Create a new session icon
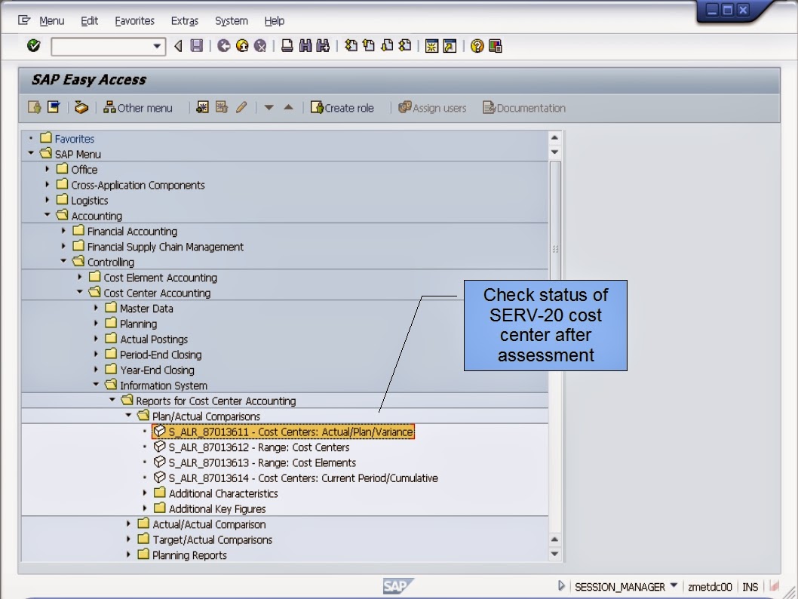Screen dimensions: 798x599 pos(431,46)
